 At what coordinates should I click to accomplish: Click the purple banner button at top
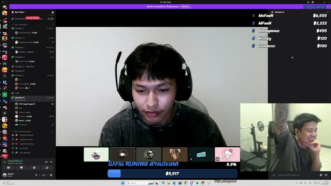click(185, 6)
